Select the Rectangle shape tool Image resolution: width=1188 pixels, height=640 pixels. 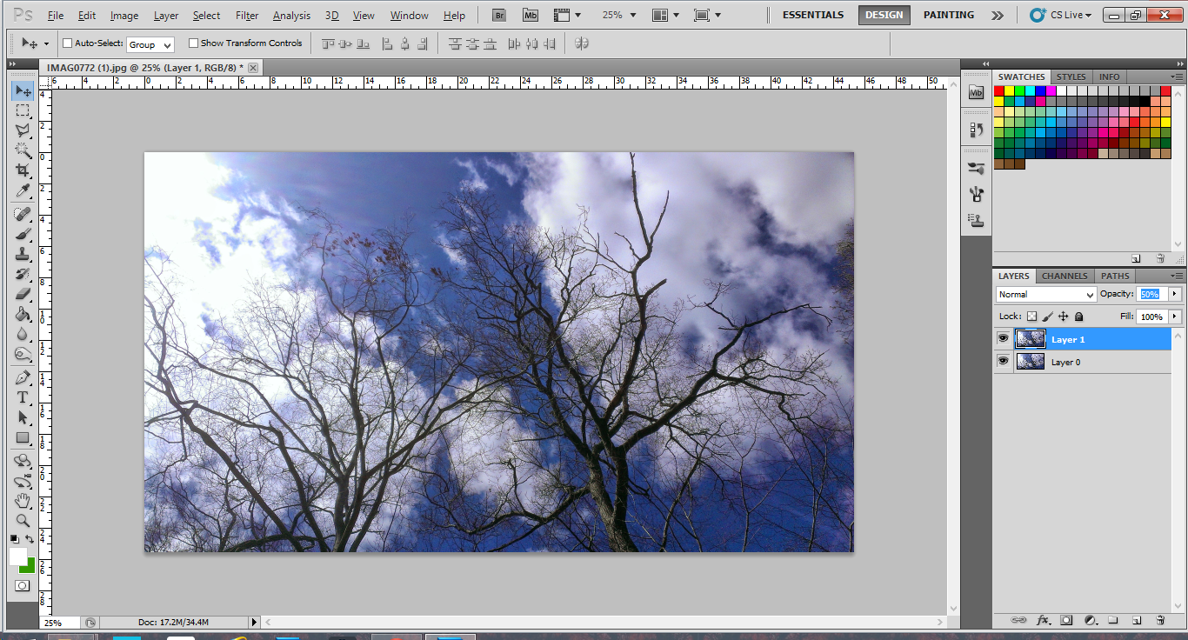[23, 437]
